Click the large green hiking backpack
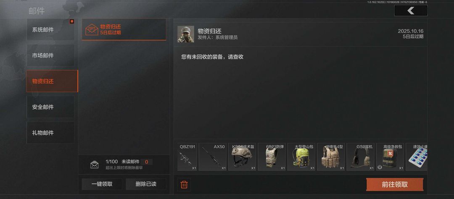The width and height of the screenshot is (454, 199). point(301,157)
